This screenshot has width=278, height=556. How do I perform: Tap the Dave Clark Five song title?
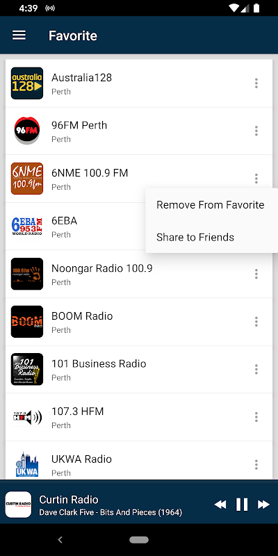click(x=111, y=512)
